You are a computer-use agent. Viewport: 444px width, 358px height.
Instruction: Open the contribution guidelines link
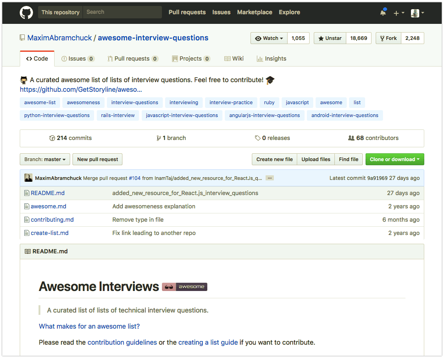click(x=122, y=342)
